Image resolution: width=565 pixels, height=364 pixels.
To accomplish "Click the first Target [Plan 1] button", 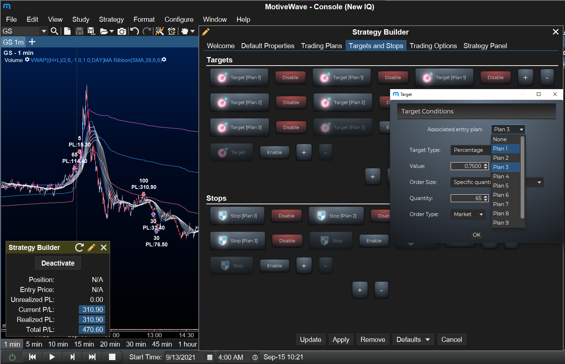I will (x=239, y=77).
